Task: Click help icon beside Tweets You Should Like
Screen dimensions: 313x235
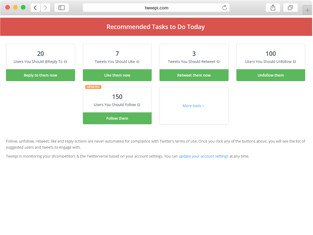Action: [138, 62]
